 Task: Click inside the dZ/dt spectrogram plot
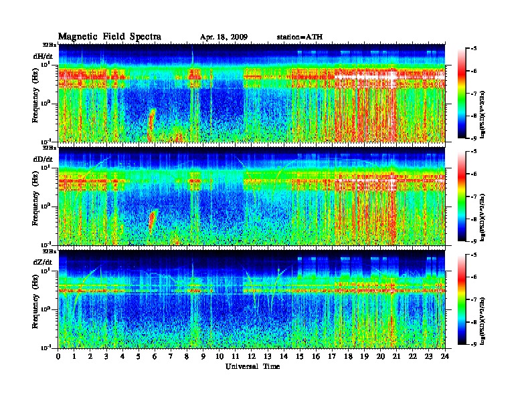pos(252,299)
